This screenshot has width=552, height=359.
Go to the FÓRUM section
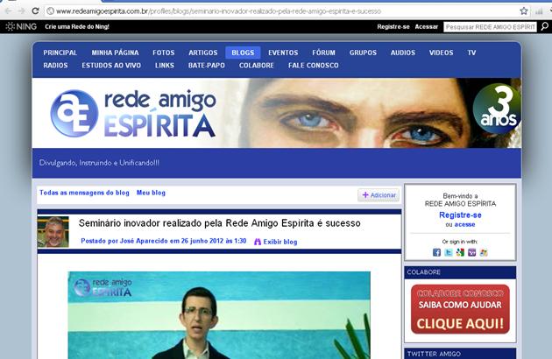(x=323, y=53)
